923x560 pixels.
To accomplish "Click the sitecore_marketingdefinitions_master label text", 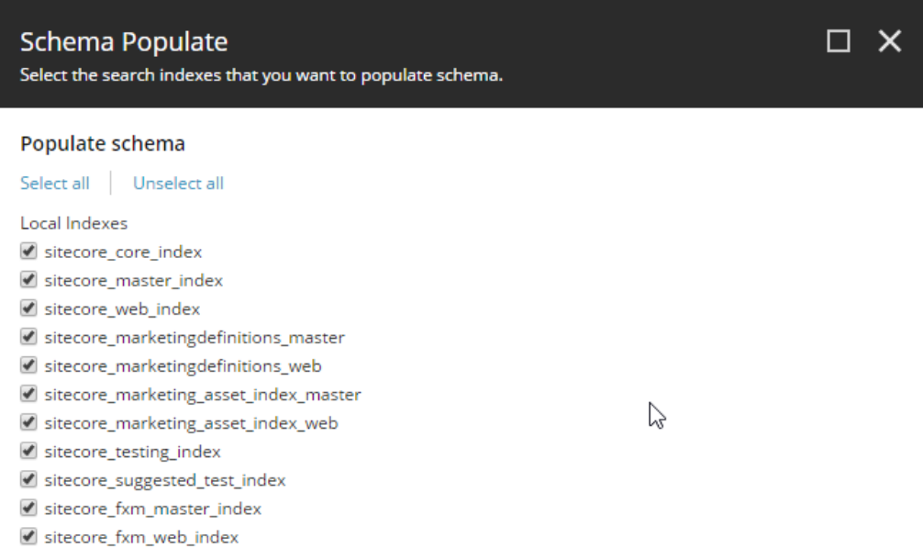I will pyautogui.click(x=195, y=338).
